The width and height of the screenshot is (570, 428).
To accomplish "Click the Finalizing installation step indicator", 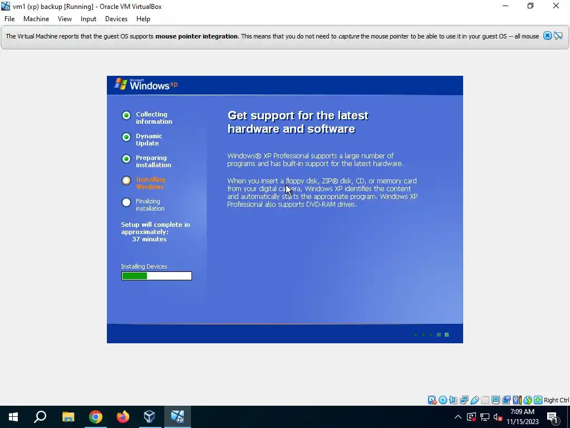I will (126, 202).
